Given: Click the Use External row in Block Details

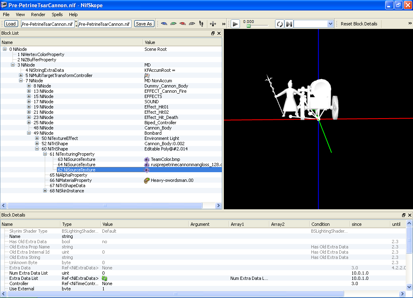Looking at the screenshot, I should 203,289.
